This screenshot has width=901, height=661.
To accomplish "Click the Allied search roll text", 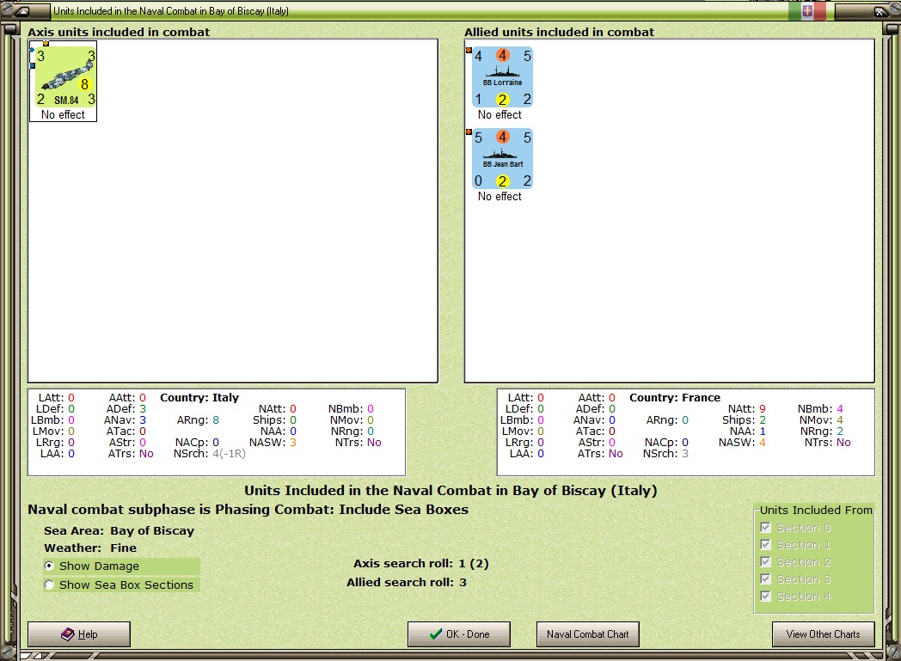I will (407, 582).
